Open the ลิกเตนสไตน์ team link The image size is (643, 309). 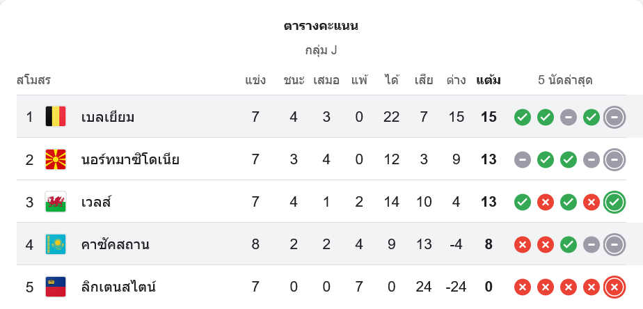[118, 286]
